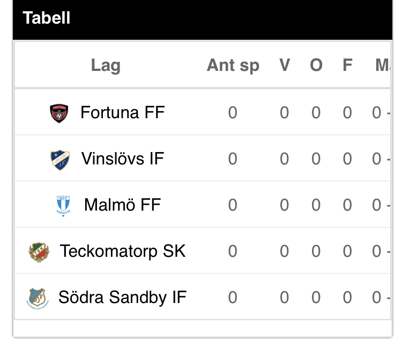The image size is (402, 339).
Task: Click the Malmö FF club crest
Action: (x=63, y=206)
